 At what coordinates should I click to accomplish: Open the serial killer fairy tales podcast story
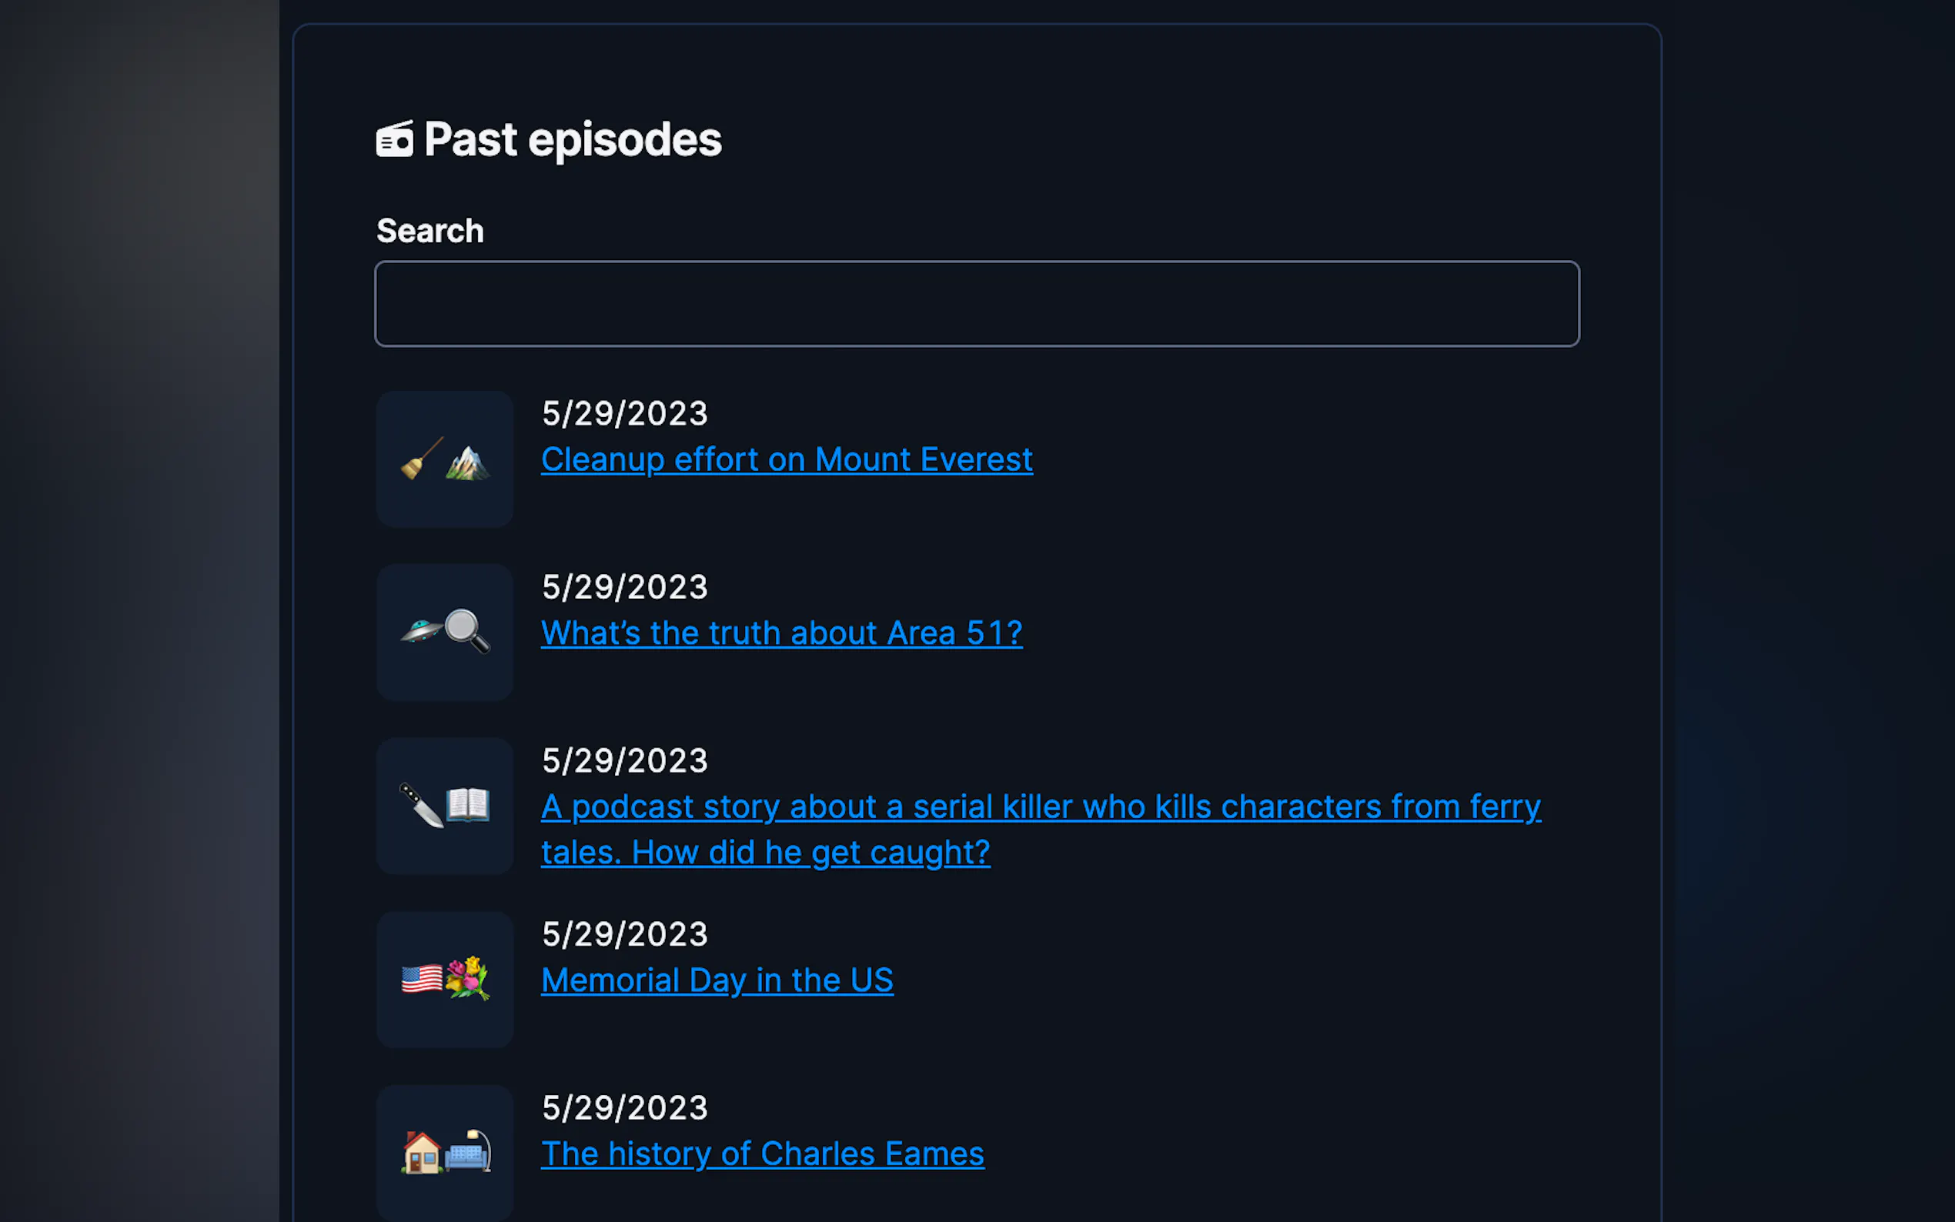point(1041,830)
